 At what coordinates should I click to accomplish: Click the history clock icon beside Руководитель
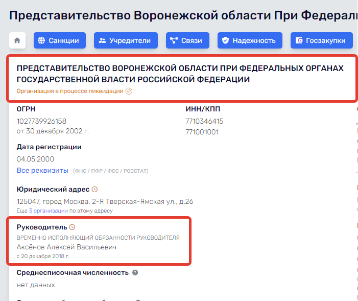(x=72, y=227)
